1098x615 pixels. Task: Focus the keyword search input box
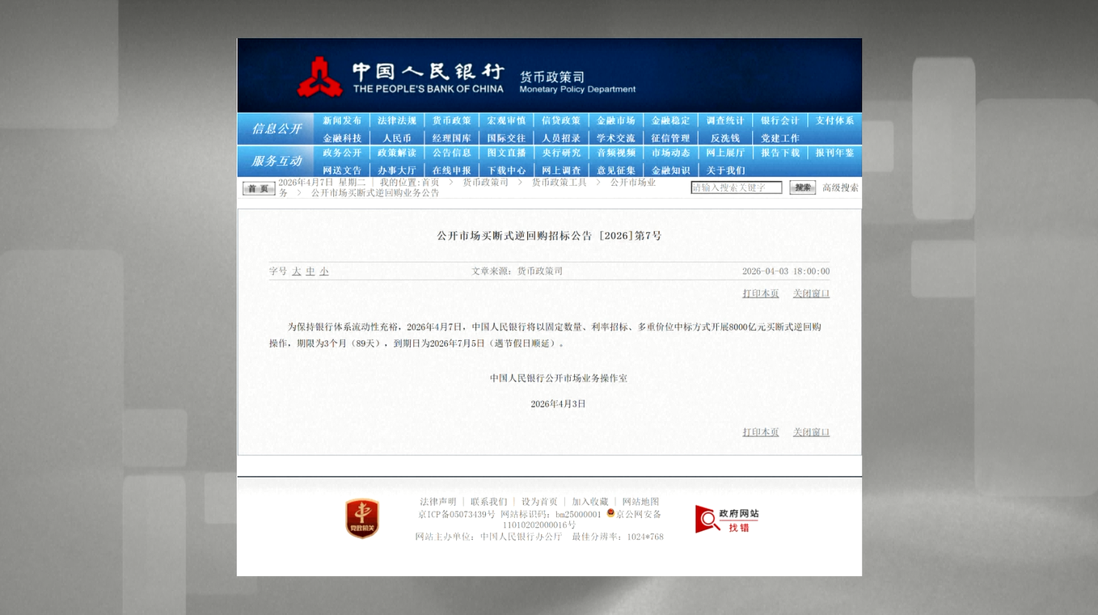[736, 187]
